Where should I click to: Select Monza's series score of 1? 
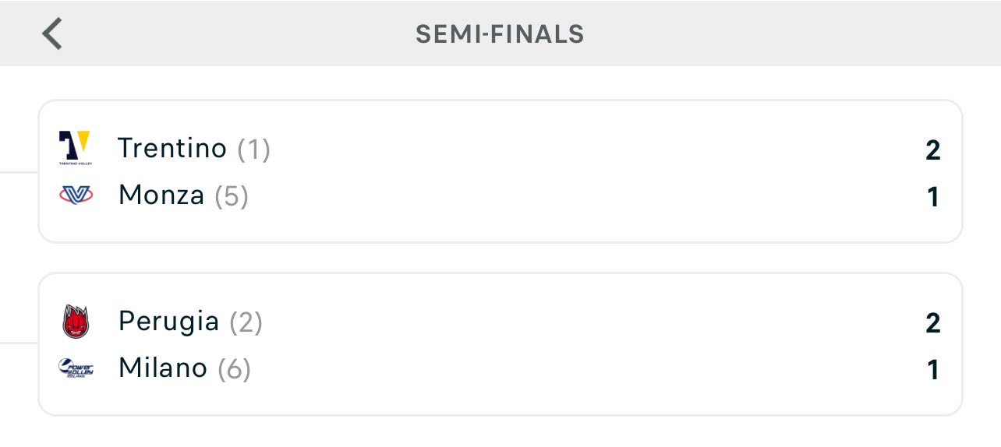point(933,197)
